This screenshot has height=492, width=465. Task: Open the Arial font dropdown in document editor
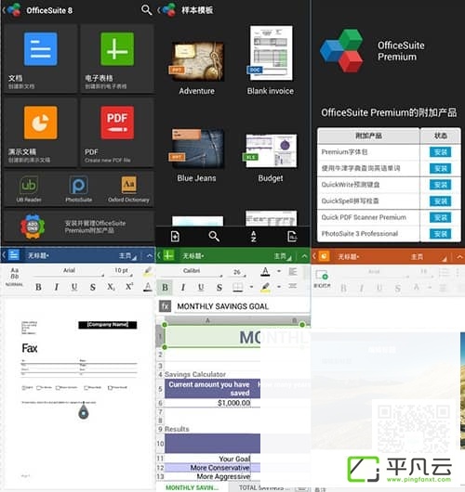pos(69,271)
